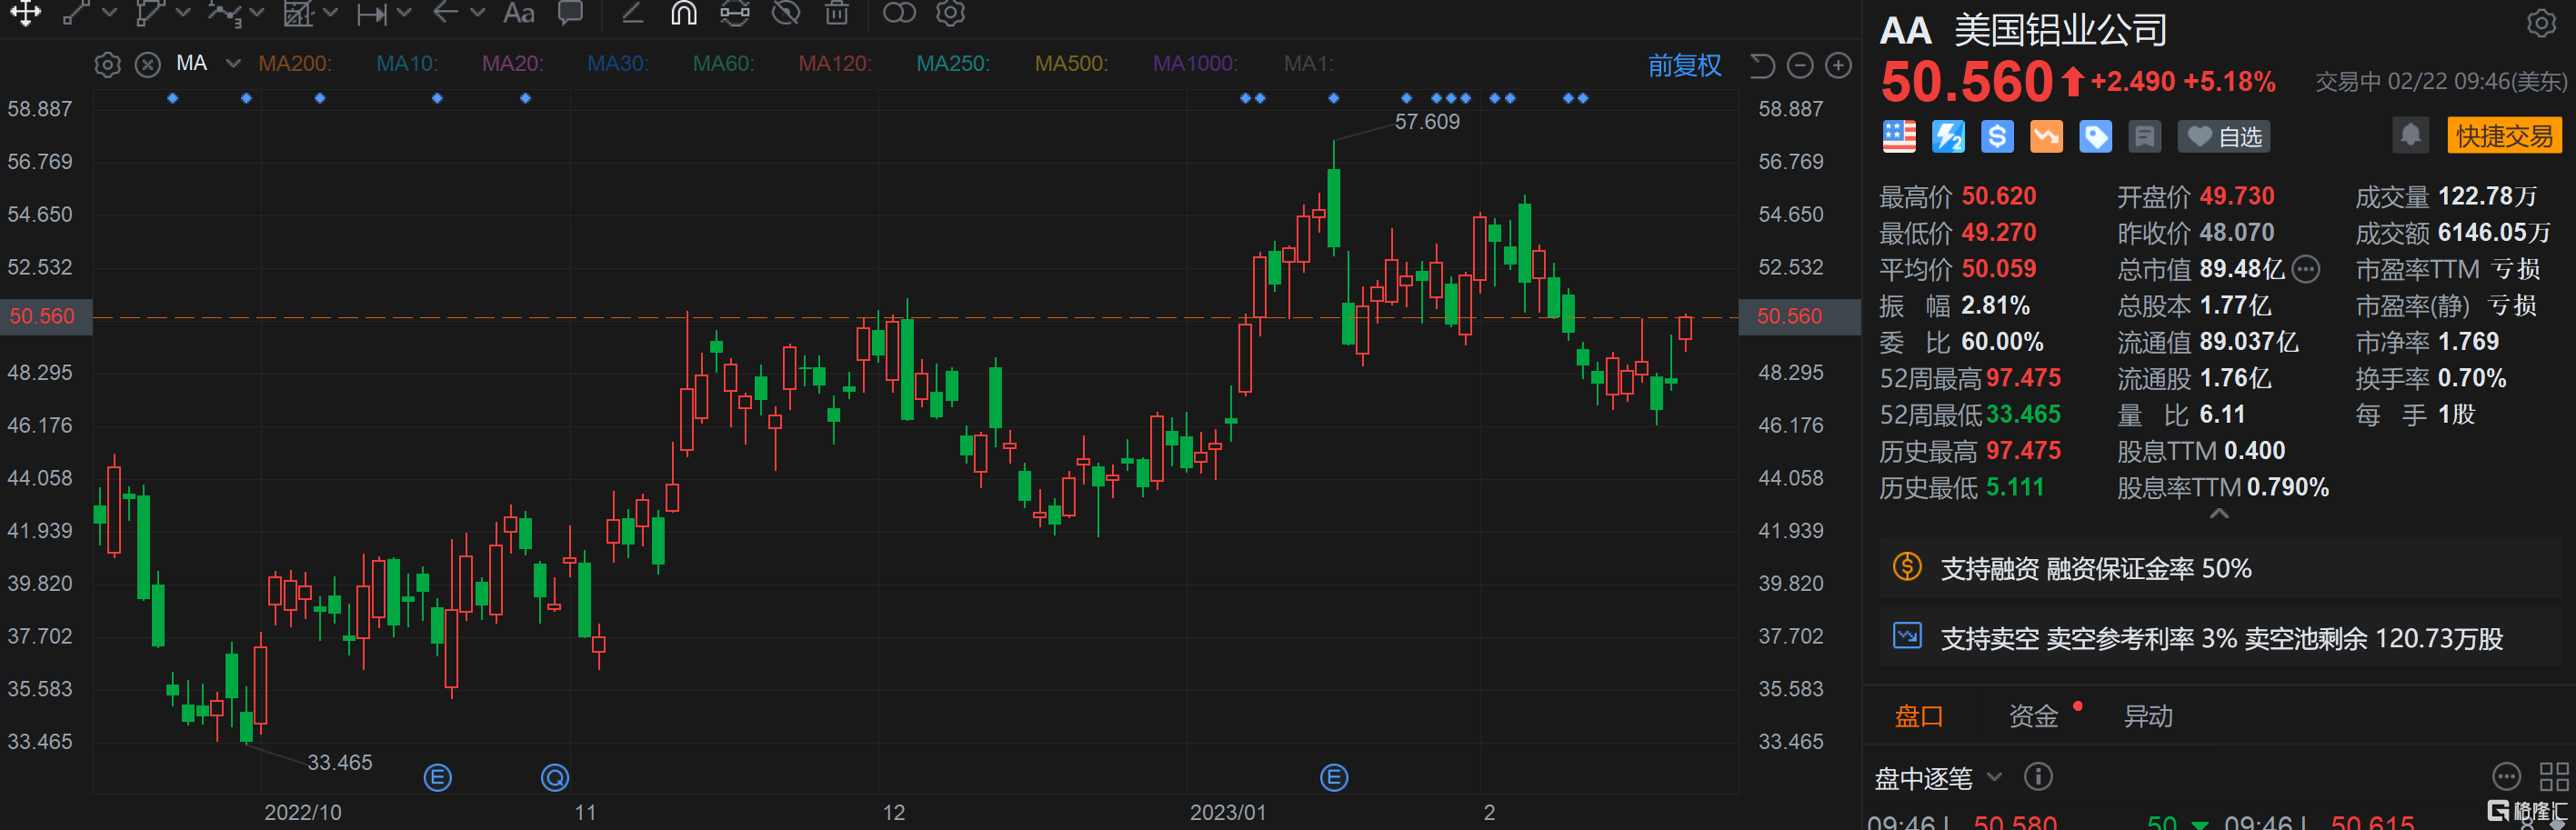The width and height of the screenshot is (2576, 830).
Task: Open polygon shape tool dropdown arrow
Action: (183, 13)
